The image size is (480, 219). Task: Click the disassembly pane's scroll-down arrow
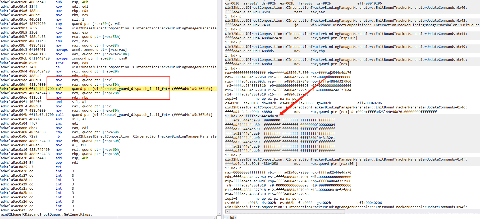[219, 213]
